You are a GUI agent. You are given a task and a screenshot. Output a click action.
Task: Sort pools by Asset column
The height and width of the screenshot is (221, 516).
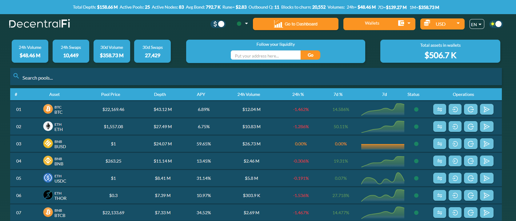(x=54, y=94)
